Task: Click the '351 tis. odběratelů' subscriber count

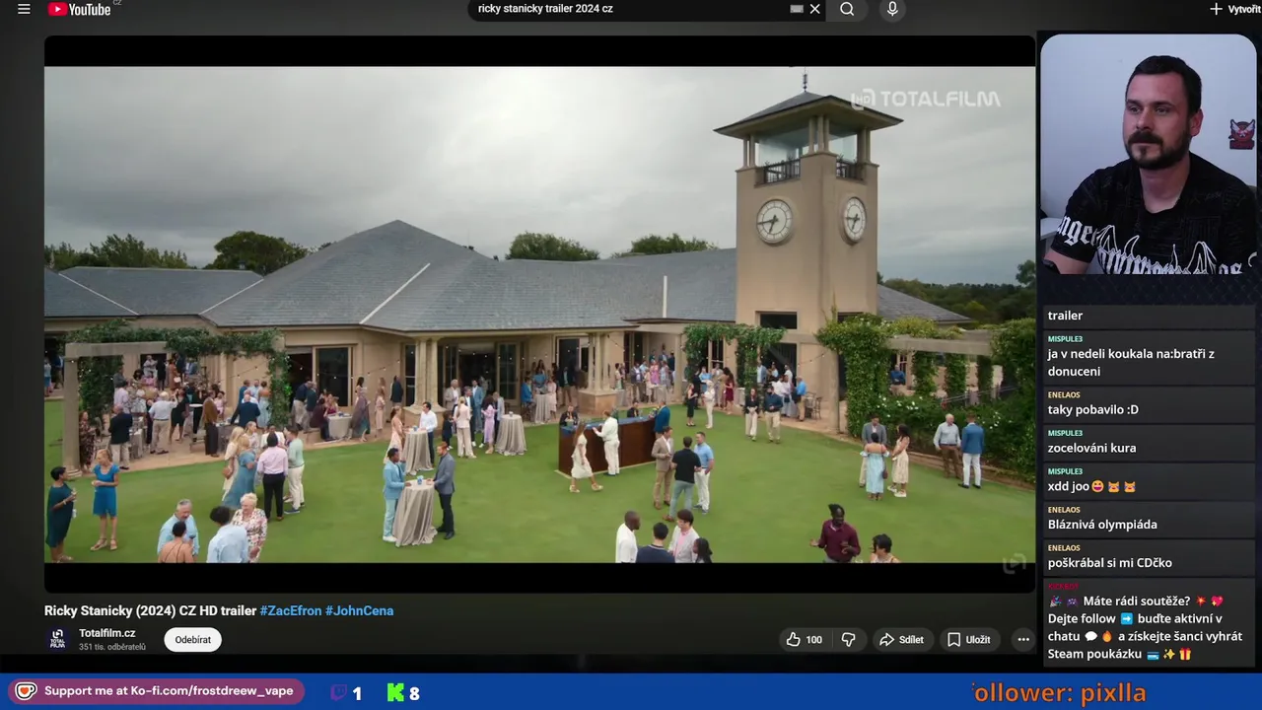Action: click(112, 647)
